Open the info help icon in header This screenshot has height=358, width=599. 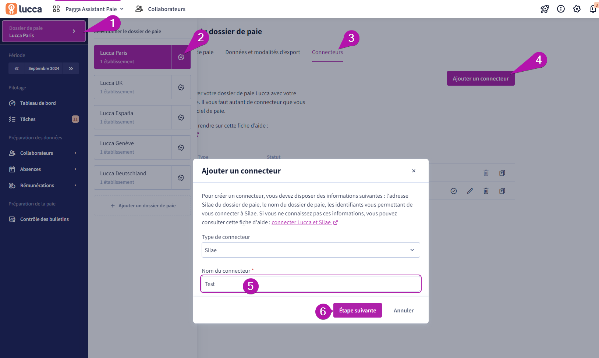pos(561,9)
